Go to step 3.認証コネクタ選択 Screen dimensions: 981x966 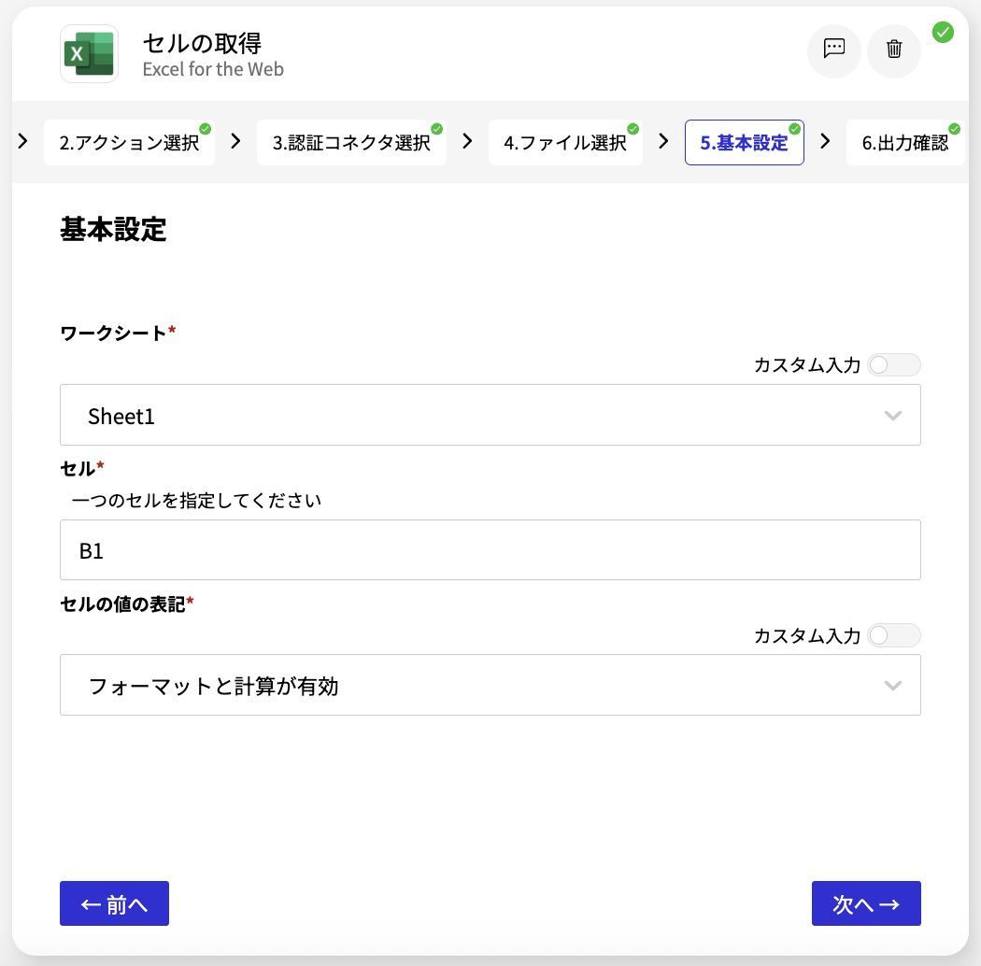tap(351, 143)
